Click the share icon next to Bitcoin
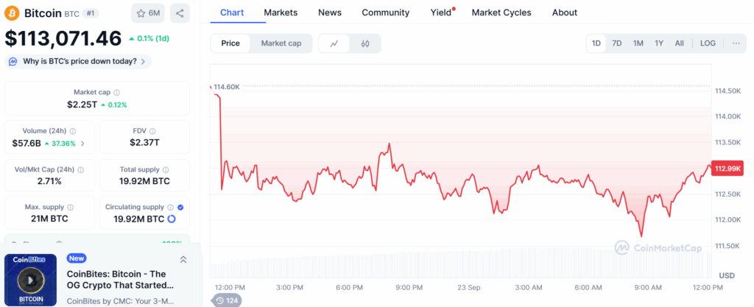Viewport: 754px width, 307px height. [180, 13]
